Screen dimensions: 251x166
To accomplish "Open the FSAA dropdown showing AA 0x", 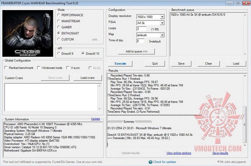I will coord(162,23).
